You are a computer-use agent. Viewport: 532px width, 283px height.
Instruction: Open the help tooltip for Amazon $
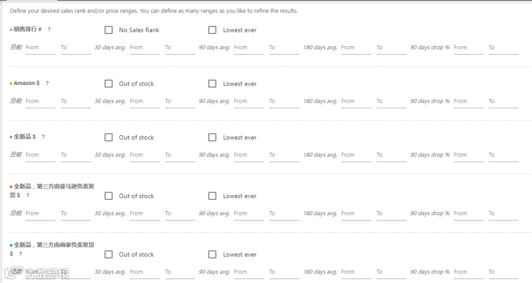click(47, 83)
